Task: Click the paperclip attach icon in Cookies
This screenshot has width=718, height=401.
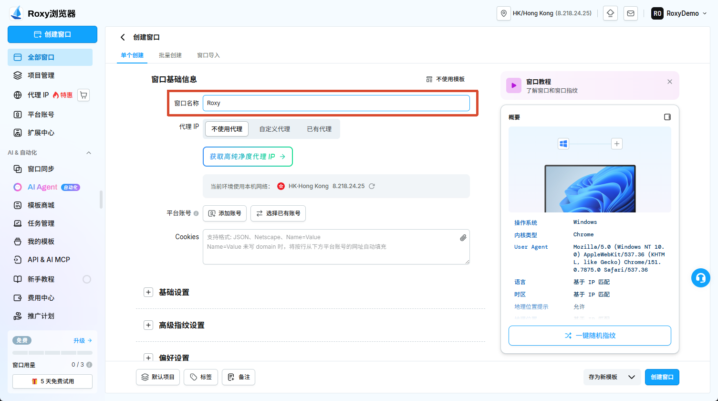Action: pos(463,238)
